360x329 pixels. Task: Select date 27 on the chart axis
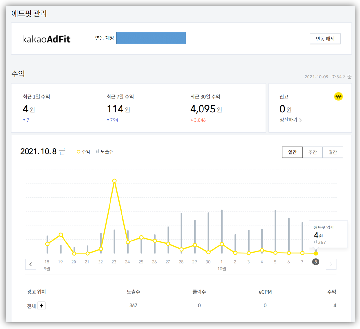click(168, 262)
